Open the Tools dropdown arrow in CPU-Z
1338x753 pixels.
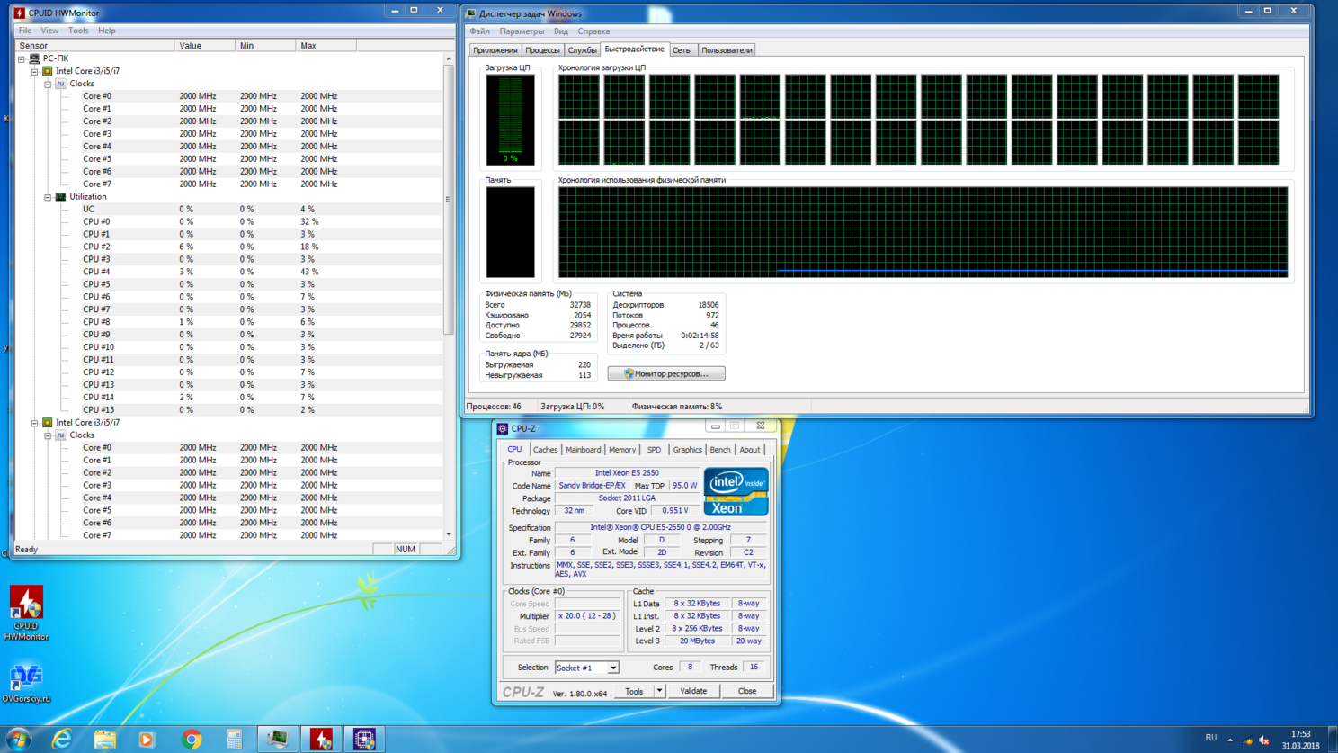point(659,691)
